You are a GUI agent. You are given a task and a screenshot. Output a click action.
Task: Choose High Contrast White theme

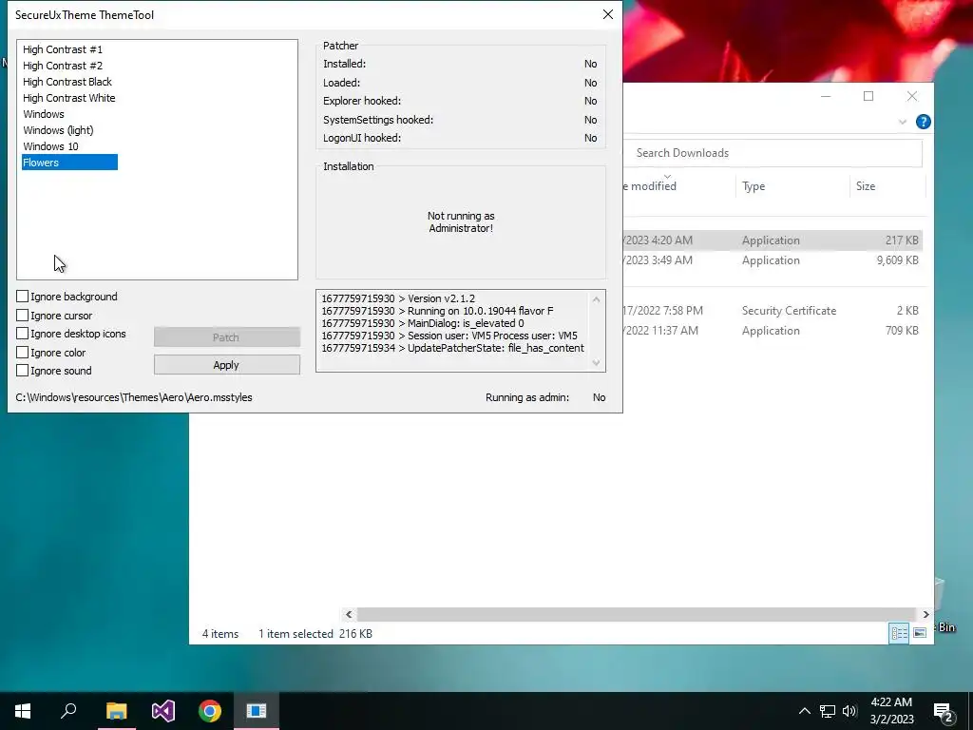tap(68, 98)
